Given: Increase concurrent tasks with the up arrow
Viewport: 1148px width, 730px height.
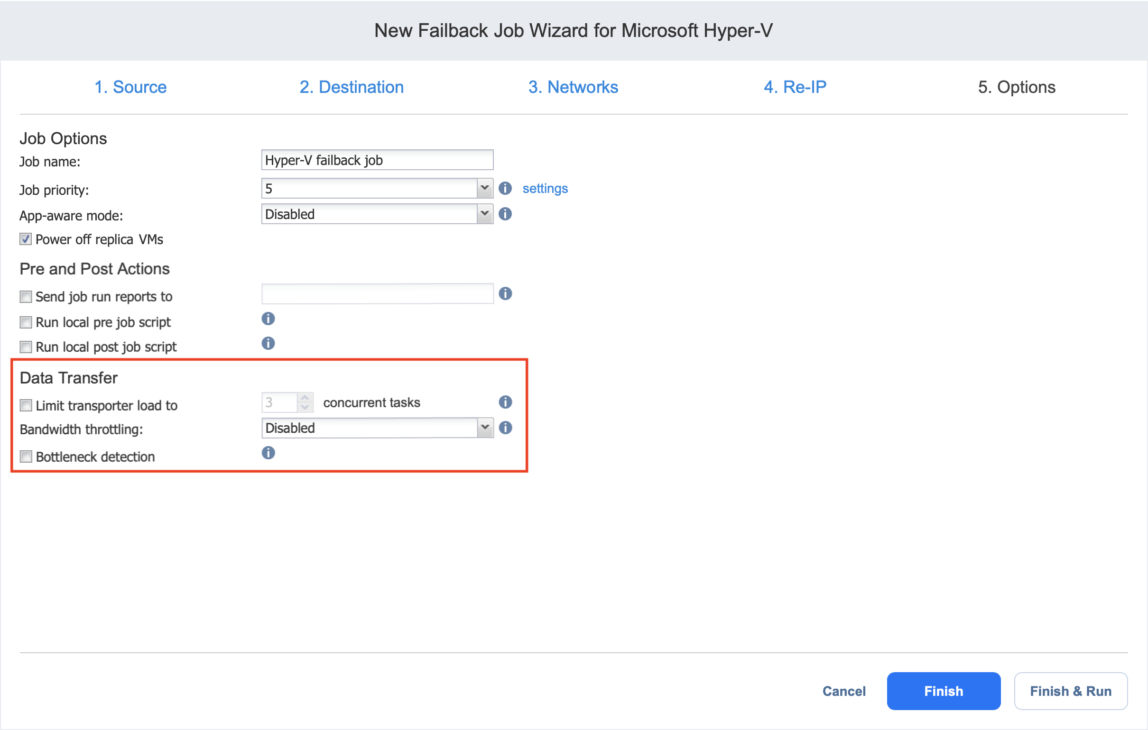Looking at the screenshot, I should tap(305, 397).
